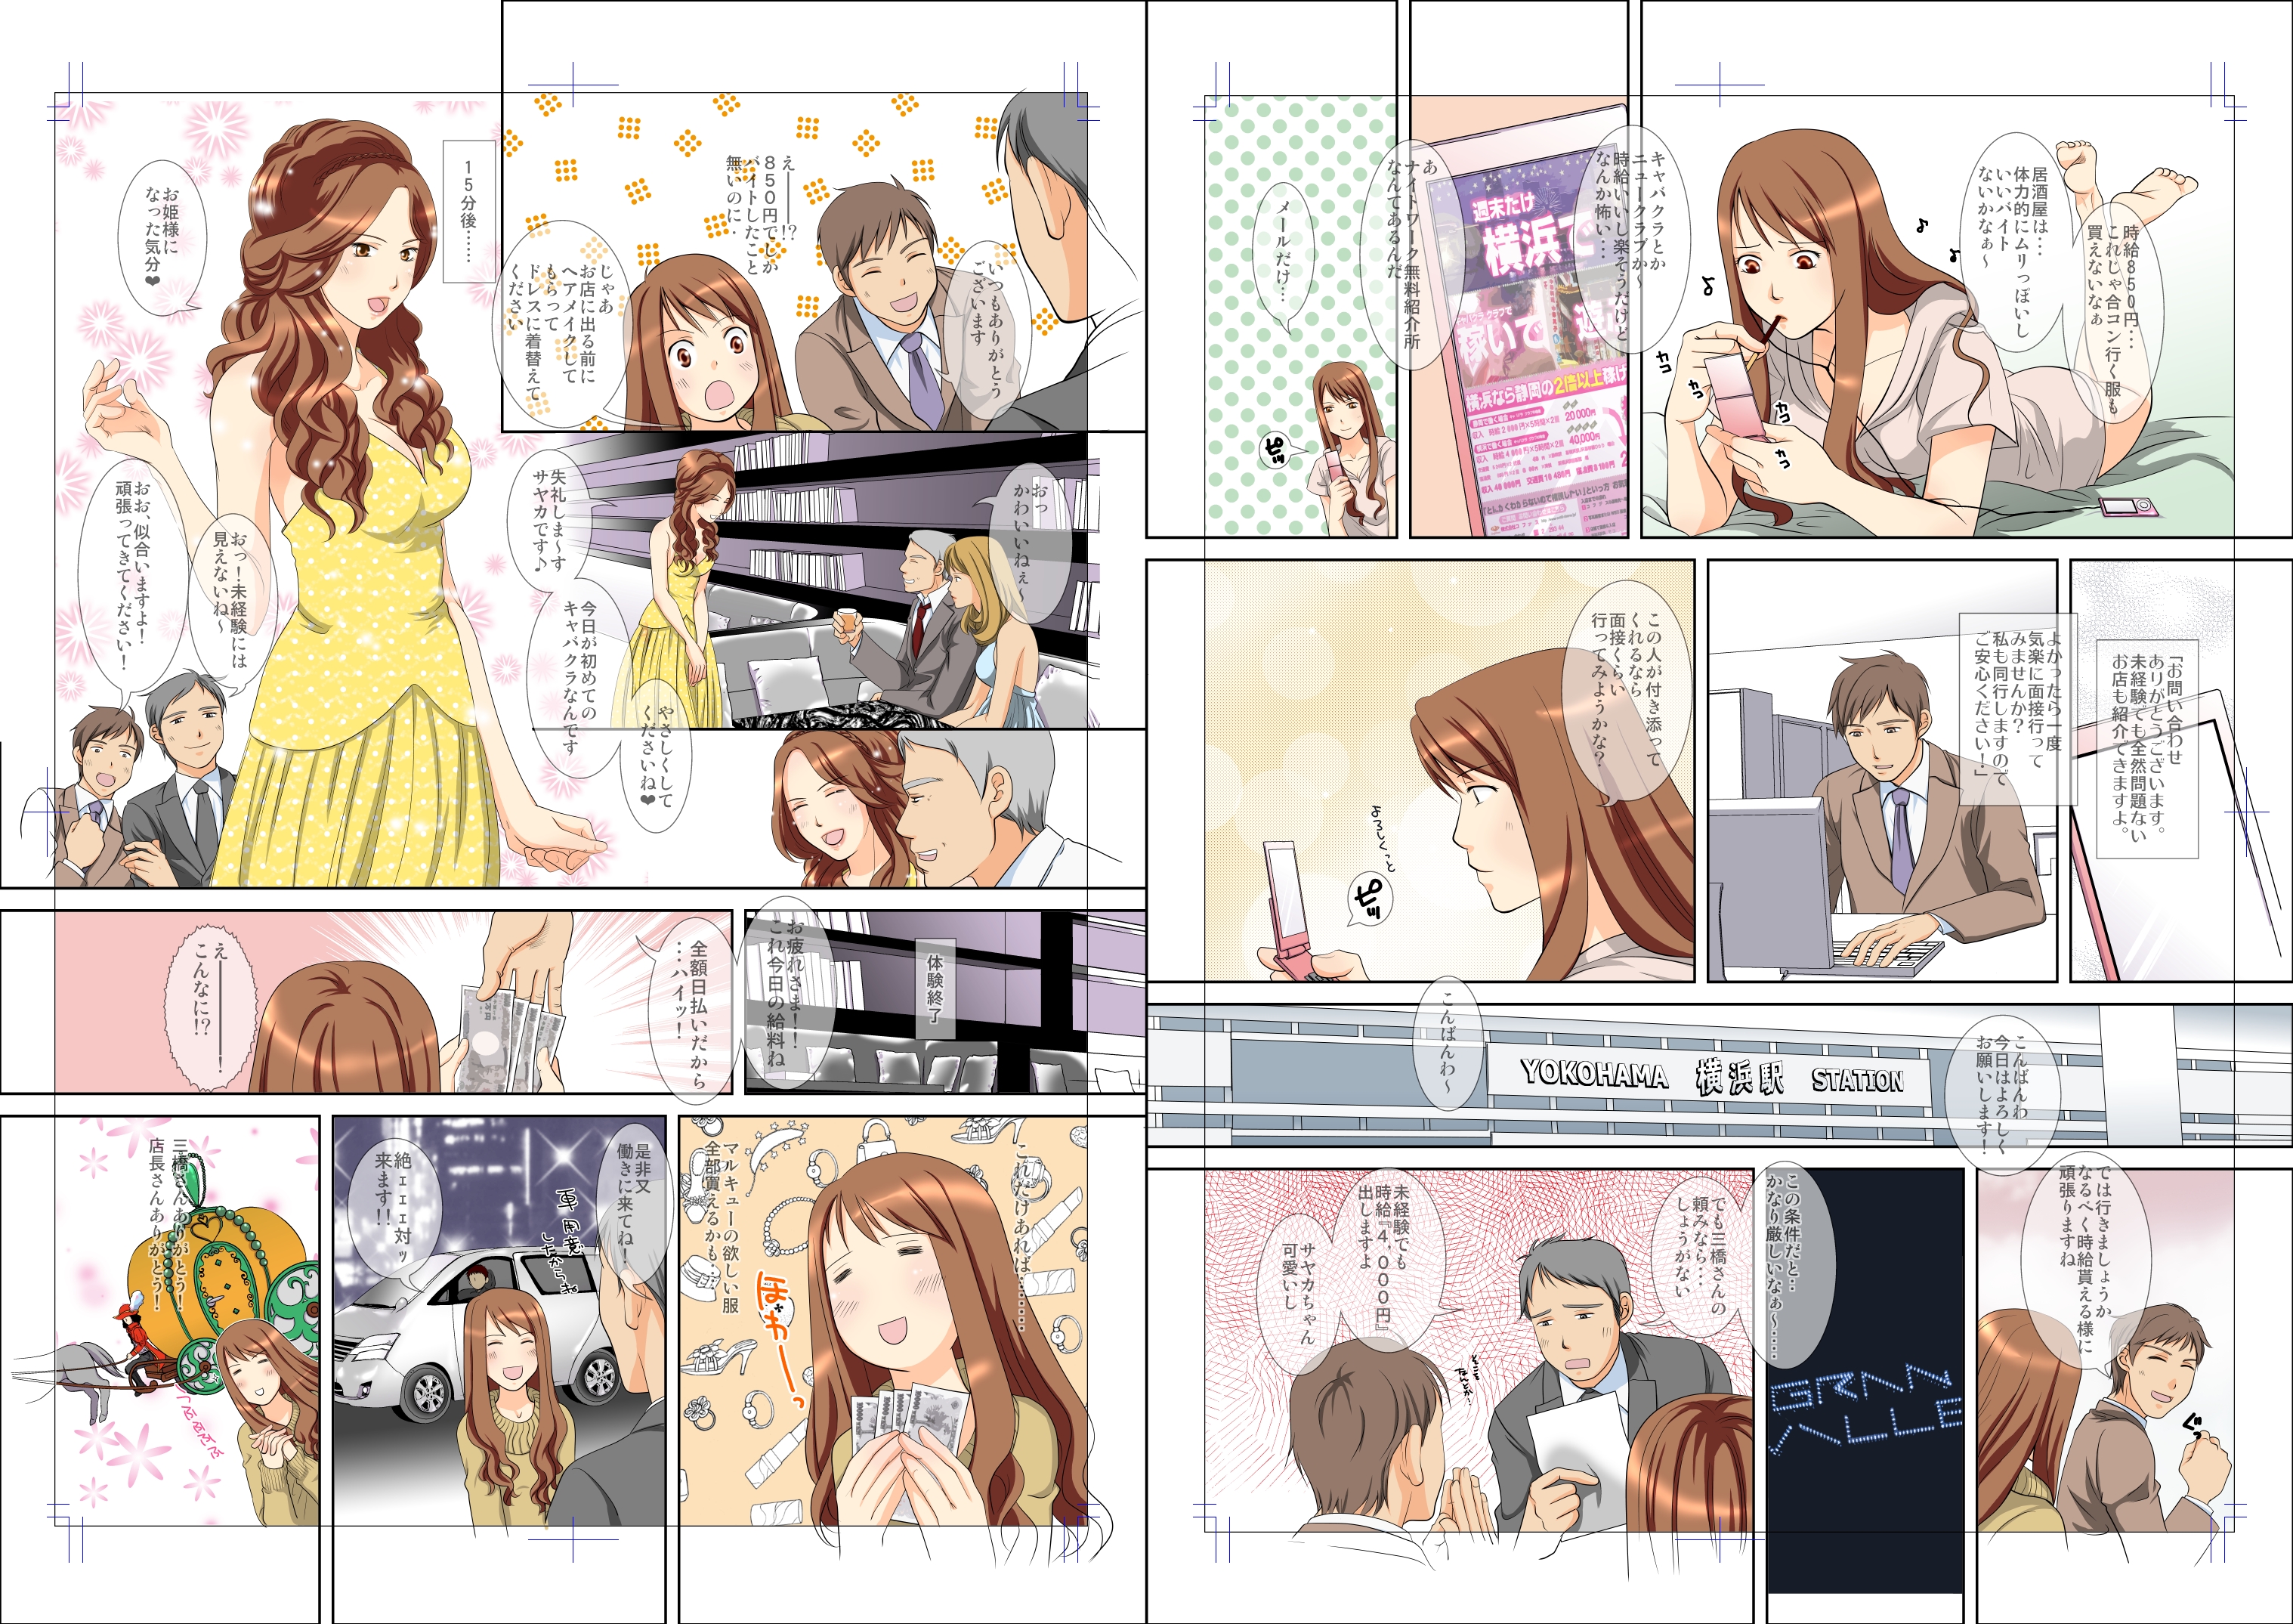Click the 'こんばんわ〜' speech bubble near station
Viewport: 2293px width, 1624px height.
[1446, 1042]
